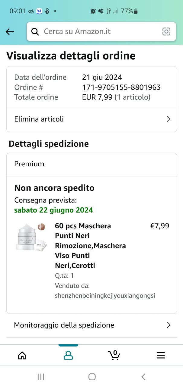Tap the order number text
This screenshot has height=387, width=183.
(121, 87)
